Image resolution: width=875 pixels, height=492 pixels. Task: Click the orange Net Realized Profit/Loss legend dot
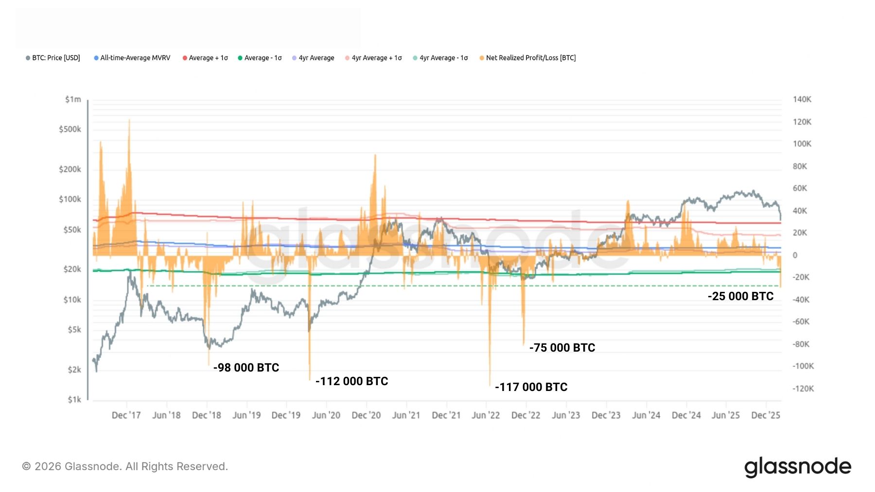pyautogui.click(x=482, y=58)
